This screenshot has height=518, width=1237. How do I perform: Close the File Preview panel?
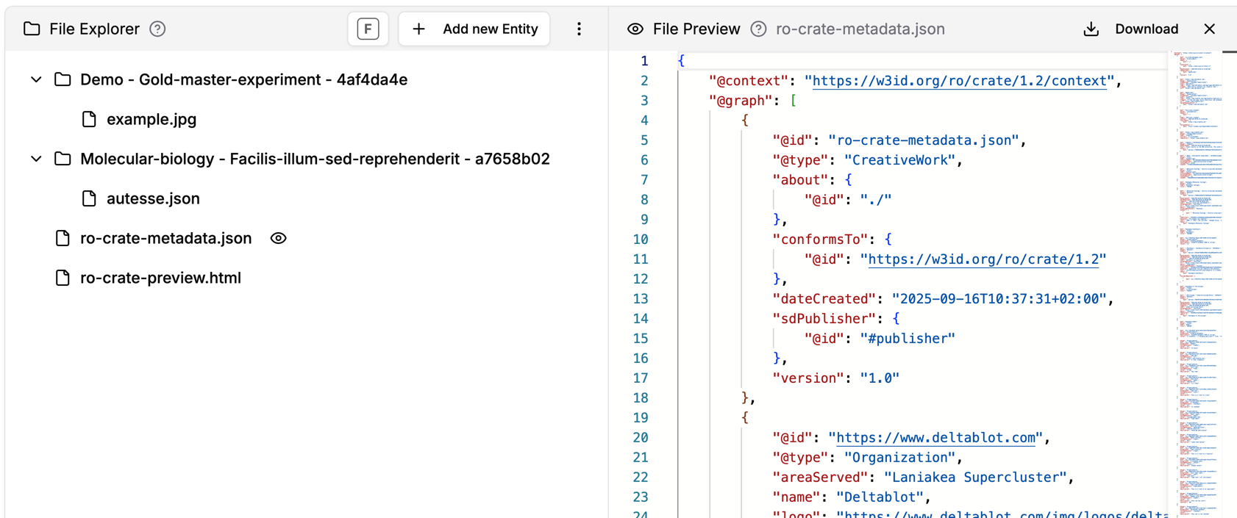pyautogui.click(x=1210, y=29)
